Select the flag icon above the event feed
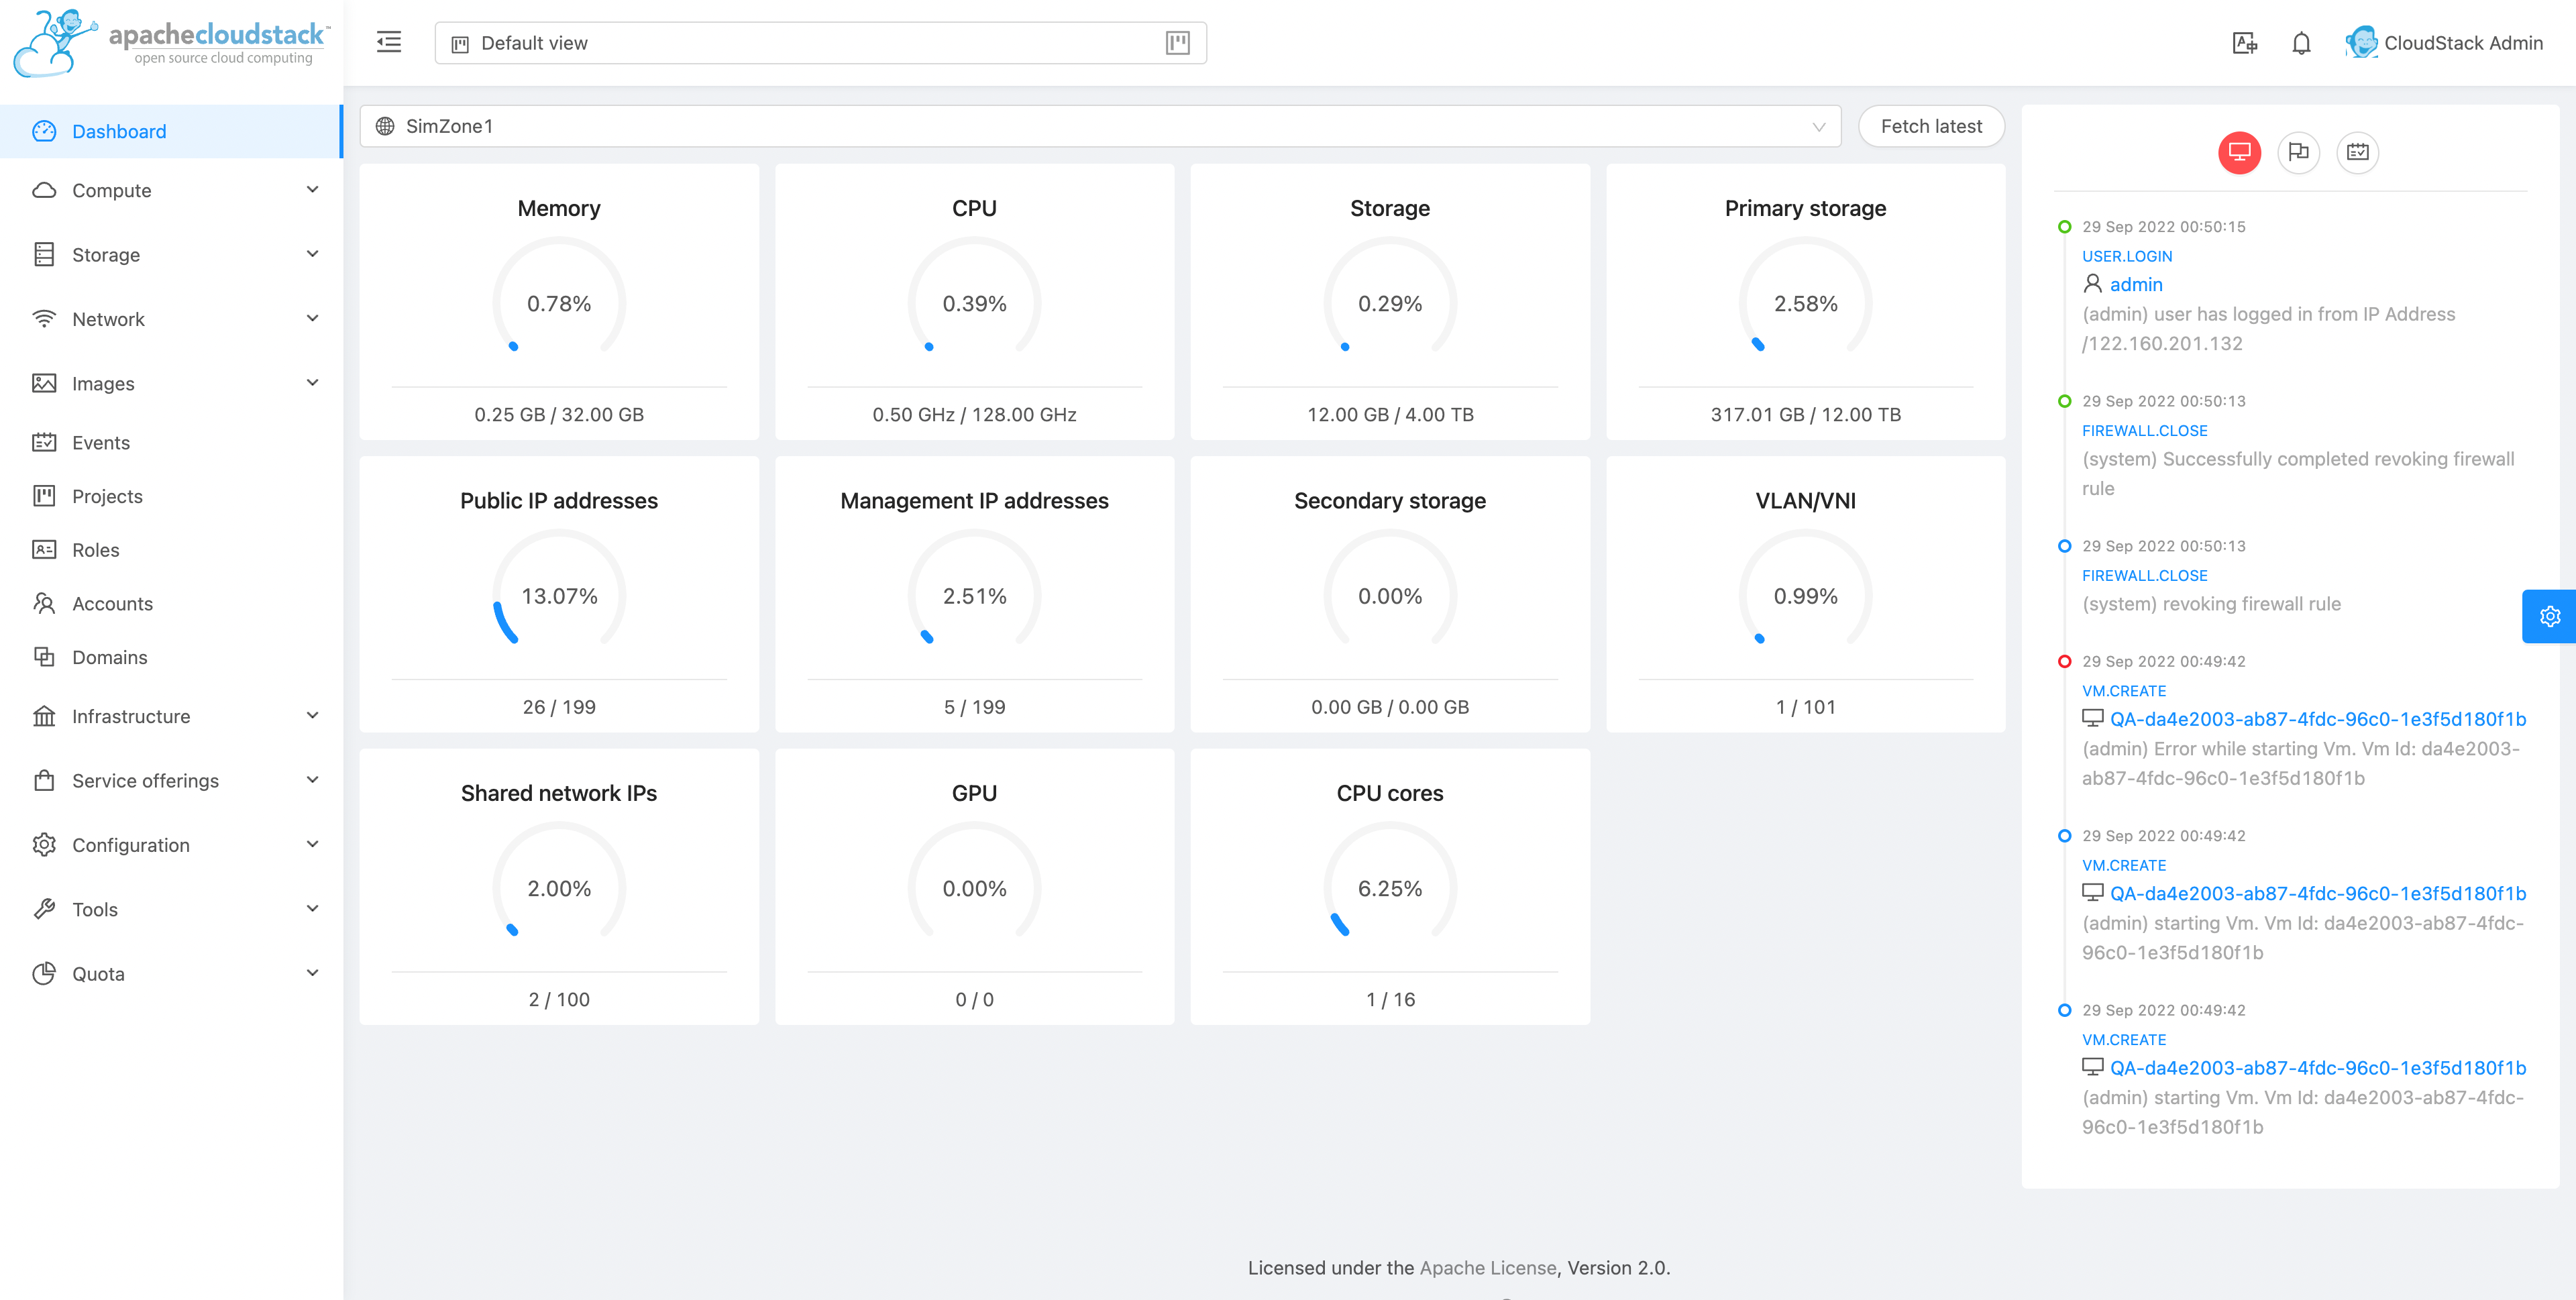2576x1300 pixels. click(2298, 153)
